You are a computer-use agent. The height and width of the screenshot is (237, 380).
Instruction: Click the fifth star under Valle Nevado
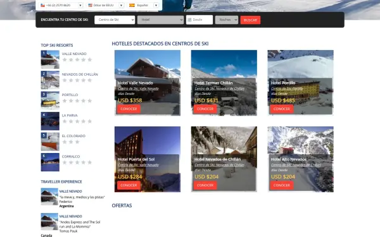point(90,60)
